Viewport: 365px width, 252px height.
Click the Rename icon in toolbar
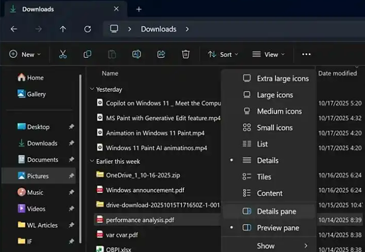point(136,54)
